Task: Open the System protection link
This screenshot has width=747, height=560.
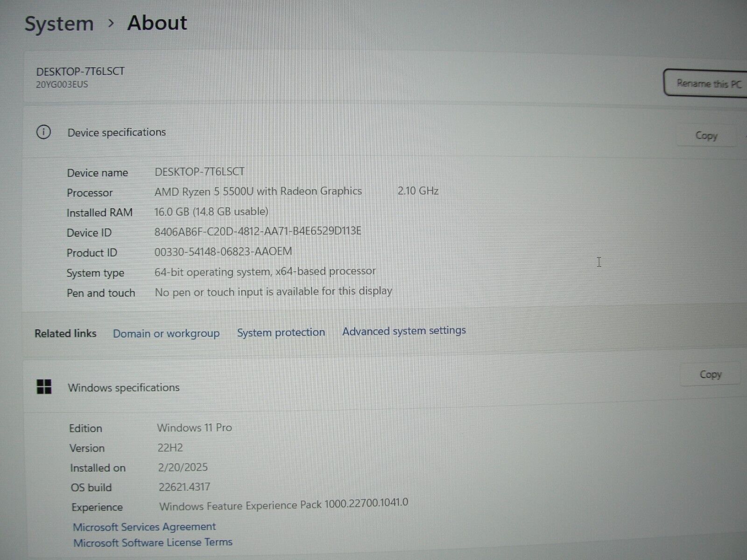Action: tap(281, 332)
